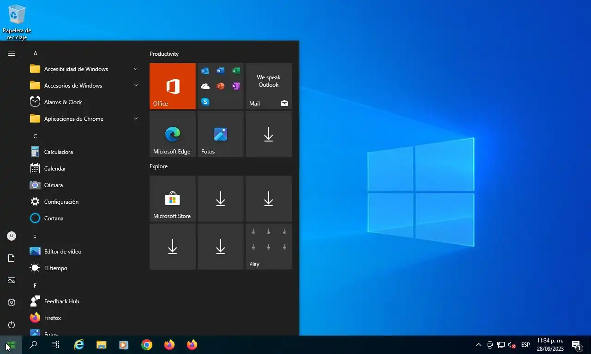This screenshot has height=354, width=591.
Task: Expand the Start hamburger menu
Action: (12, 54)
